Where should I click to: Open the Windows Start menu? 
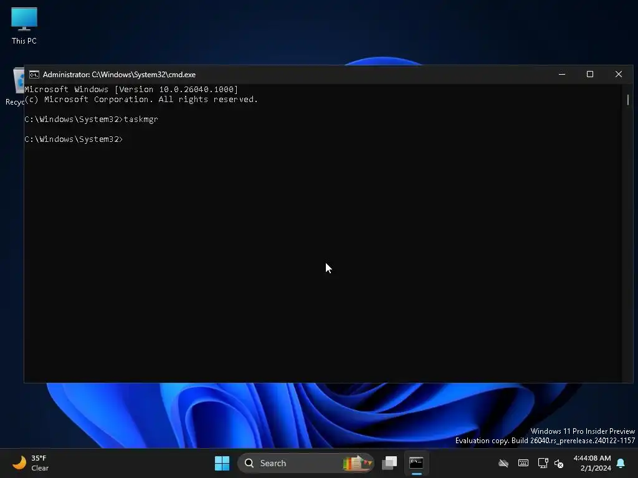222,463
